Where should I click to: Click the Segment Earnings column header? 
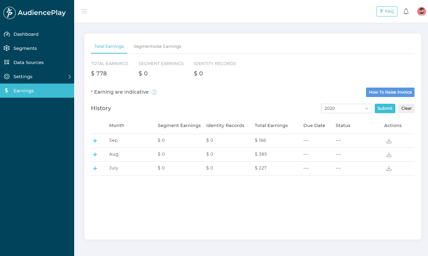tap(179, 126)
